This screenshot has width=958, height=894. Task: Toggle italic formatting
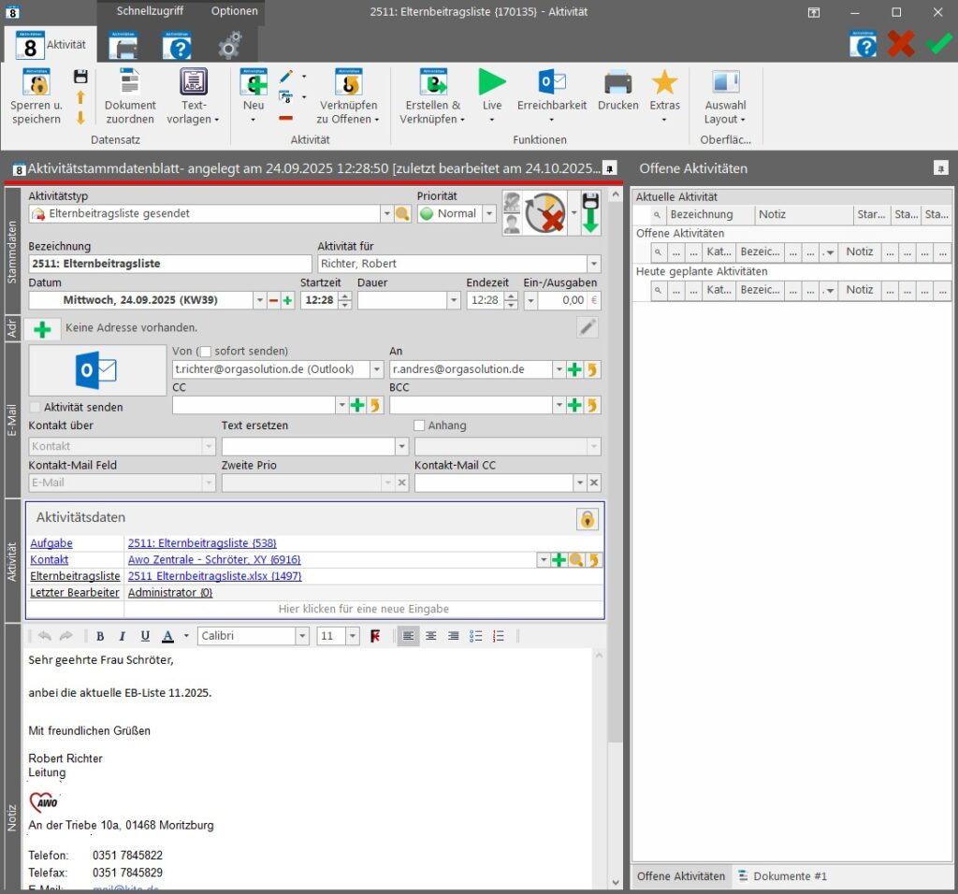(123, 636)
